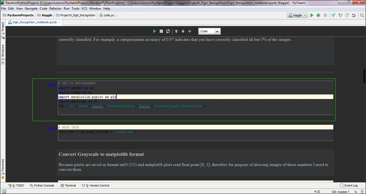Reload the notebook kernel

168,31
